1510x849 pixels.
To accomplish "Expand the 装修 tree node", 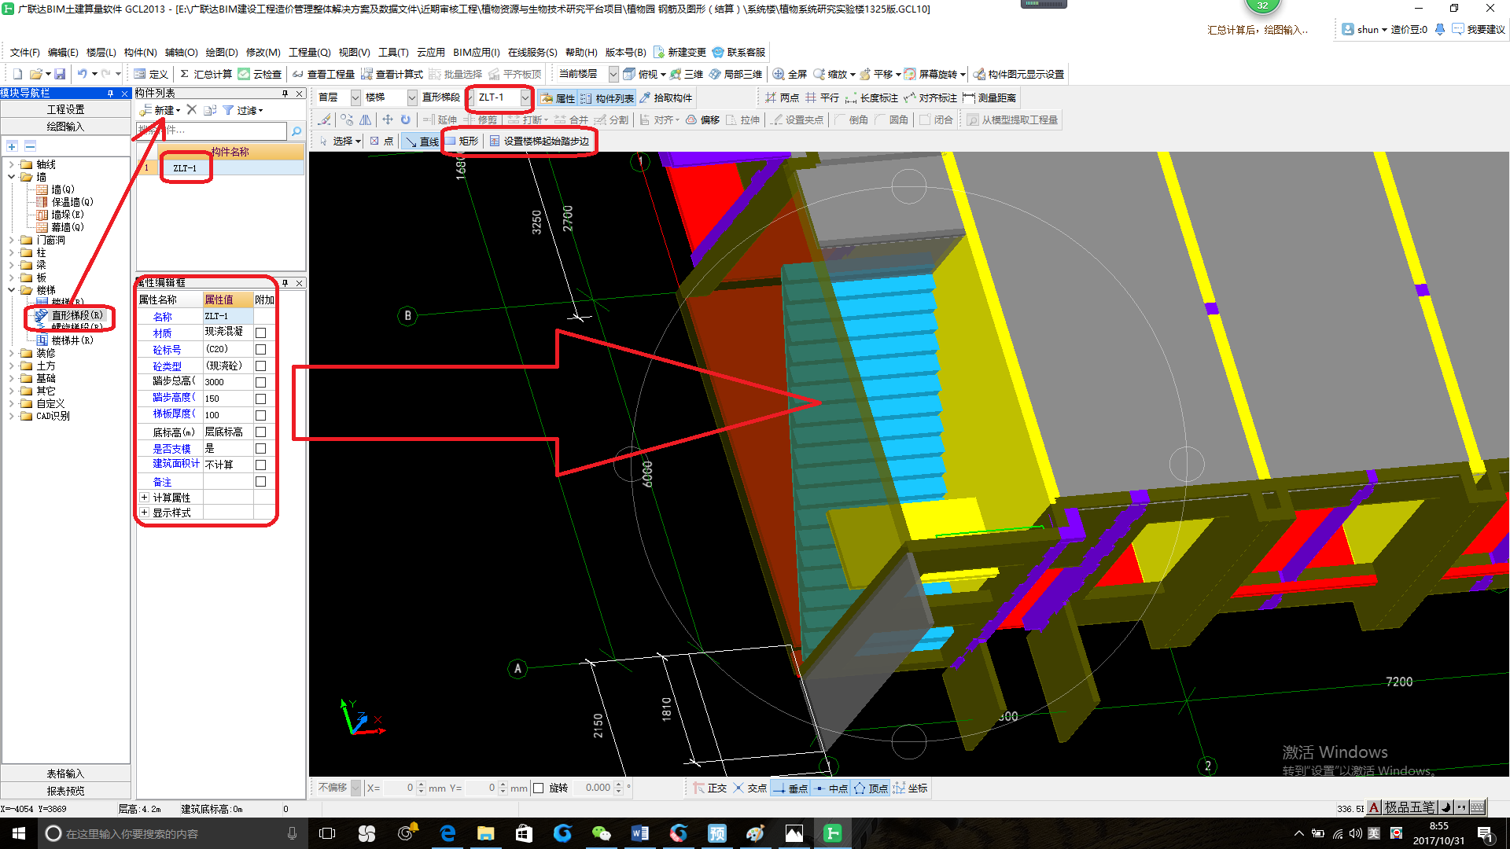I will pos(11,353).
